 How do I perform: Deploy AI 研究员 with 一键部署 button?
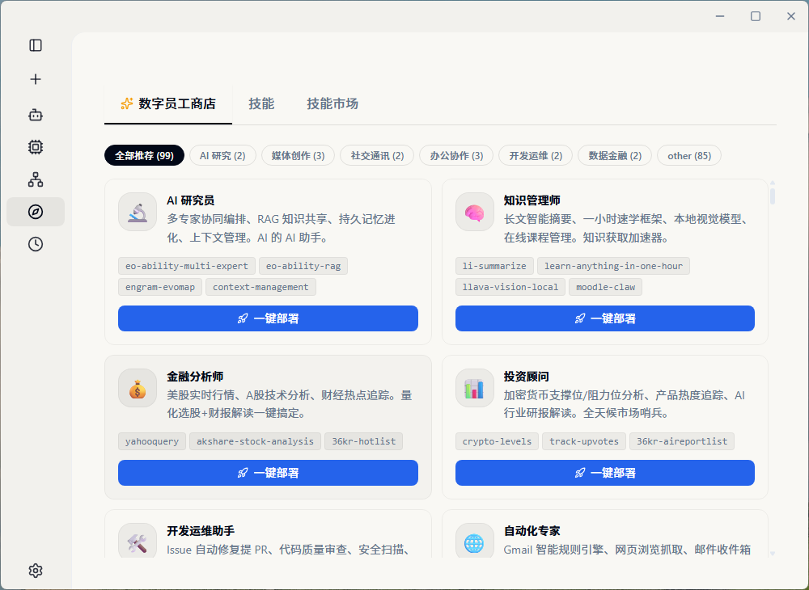click(268, 318)
